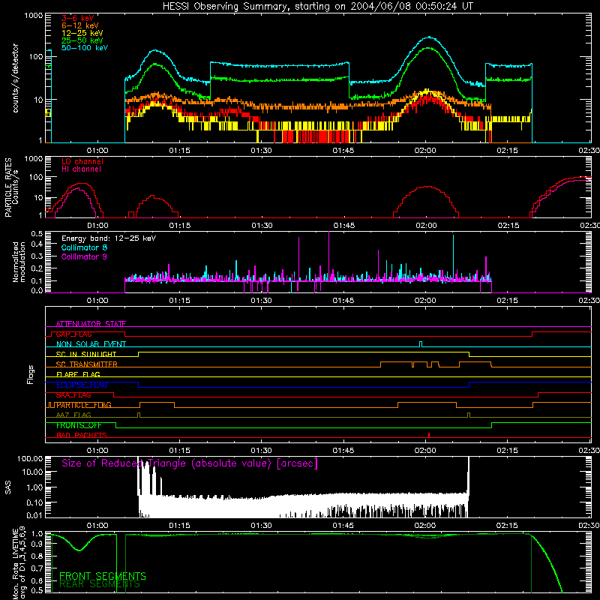Image resolution: width=600 pixels, height=600 pixels.
Task: Click the ATTENUATOR_STATE flag label
Action: tap(91, 324)
